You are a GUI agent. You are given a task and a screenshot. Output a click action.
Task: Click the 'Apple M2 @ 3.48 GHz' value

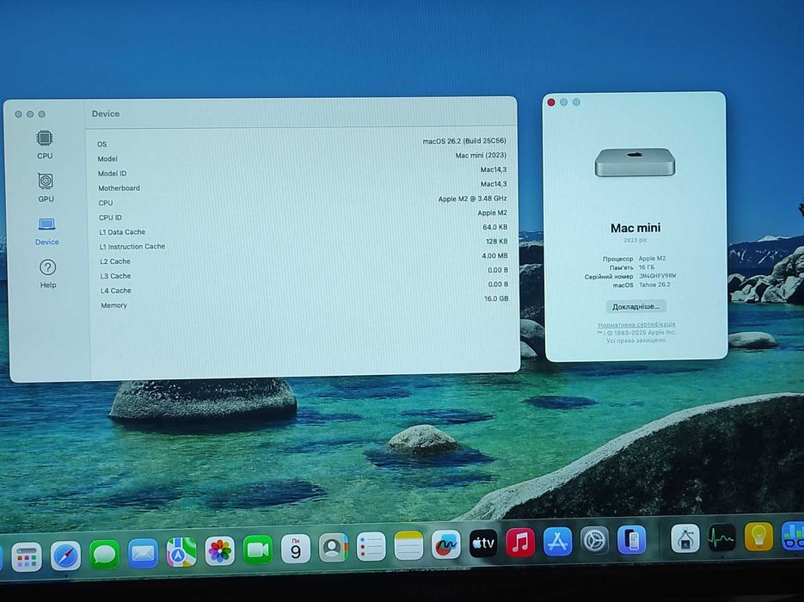click(x=472, y=199)
